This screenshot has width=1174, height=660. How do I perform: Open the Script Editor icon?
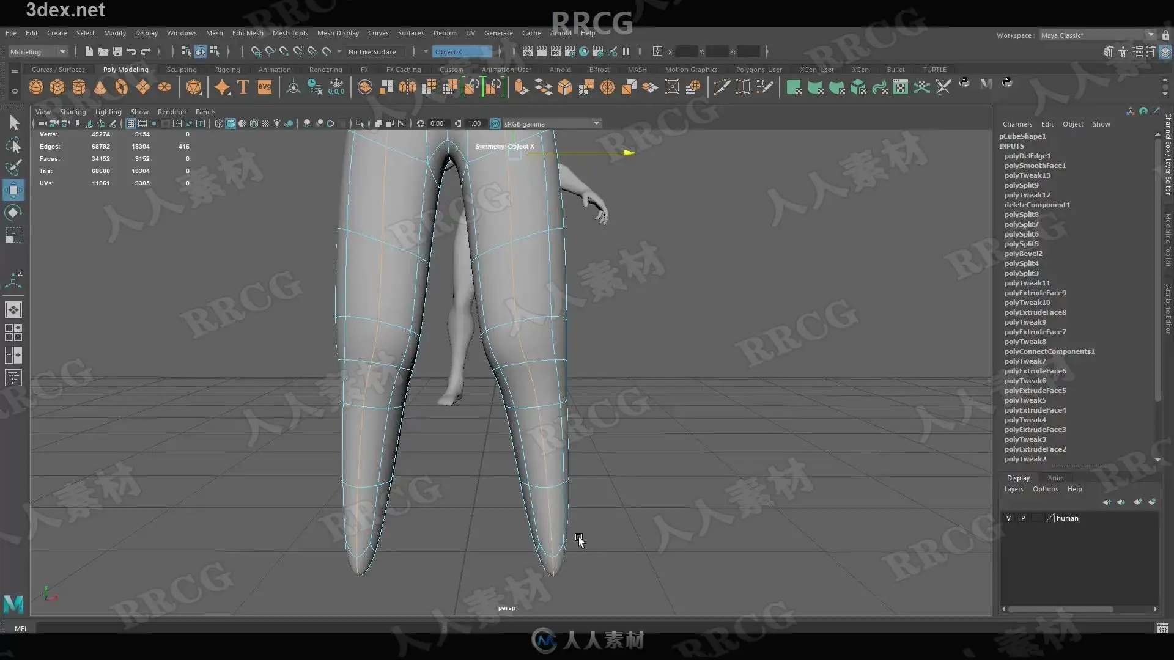click(1162, 628)
